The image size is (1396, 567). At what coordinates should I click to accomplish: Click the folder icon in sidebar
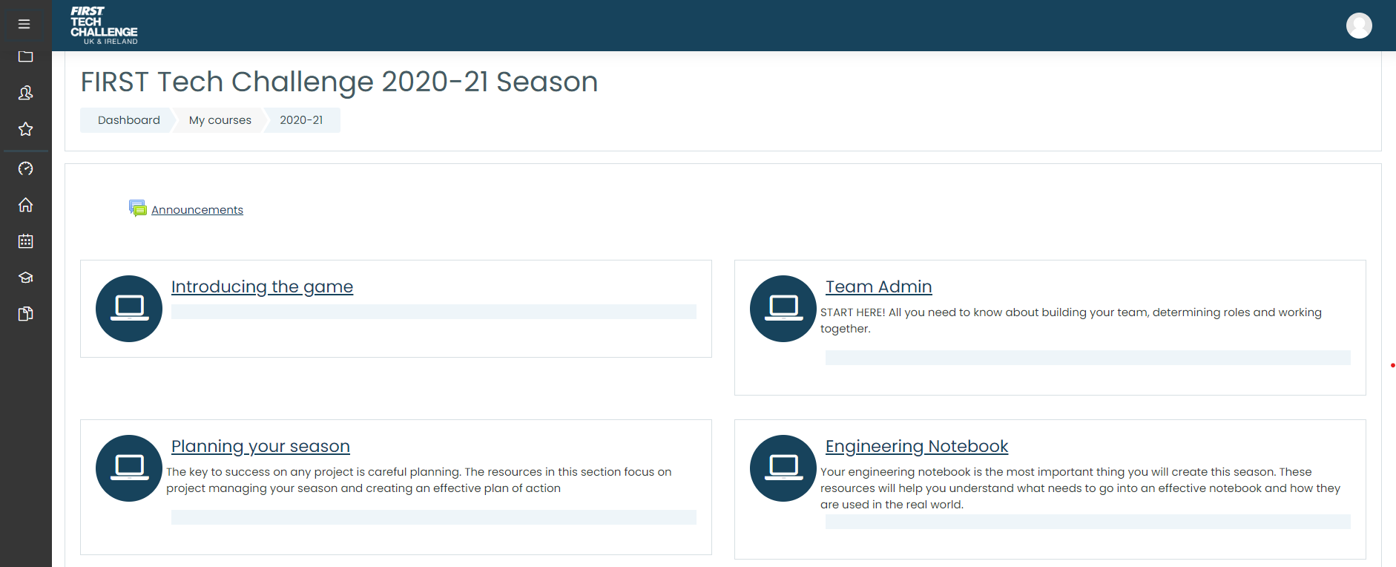pyautogui.click(x=25, y=57)
